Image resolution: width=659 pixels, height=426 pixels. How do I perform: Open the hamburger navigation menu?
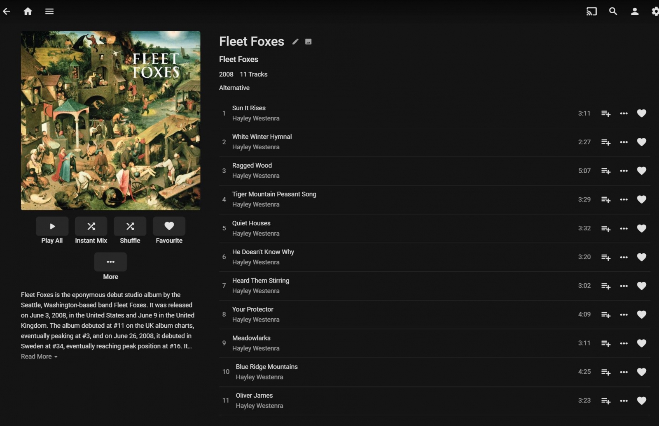coord(49,12)
